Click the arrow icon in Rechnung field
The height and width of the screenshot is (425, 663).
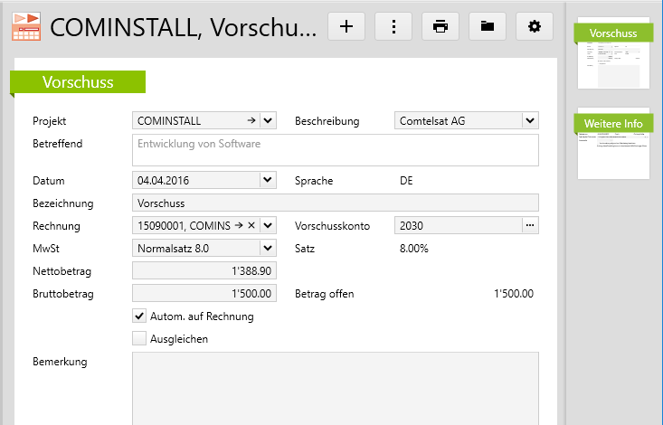pyautogui.click(x=239, y=225)
